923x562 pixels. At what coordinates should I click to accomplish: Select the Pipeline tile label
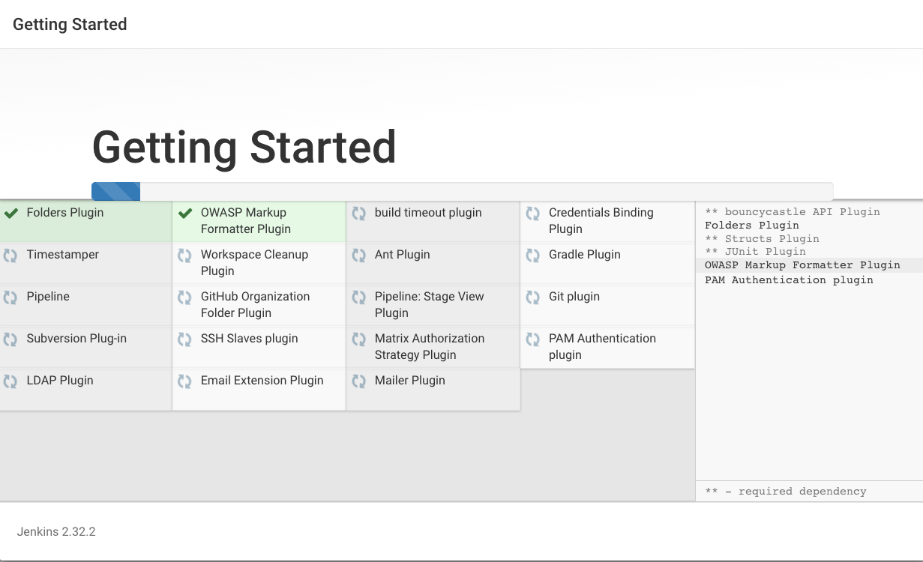[x=48, y=297]
